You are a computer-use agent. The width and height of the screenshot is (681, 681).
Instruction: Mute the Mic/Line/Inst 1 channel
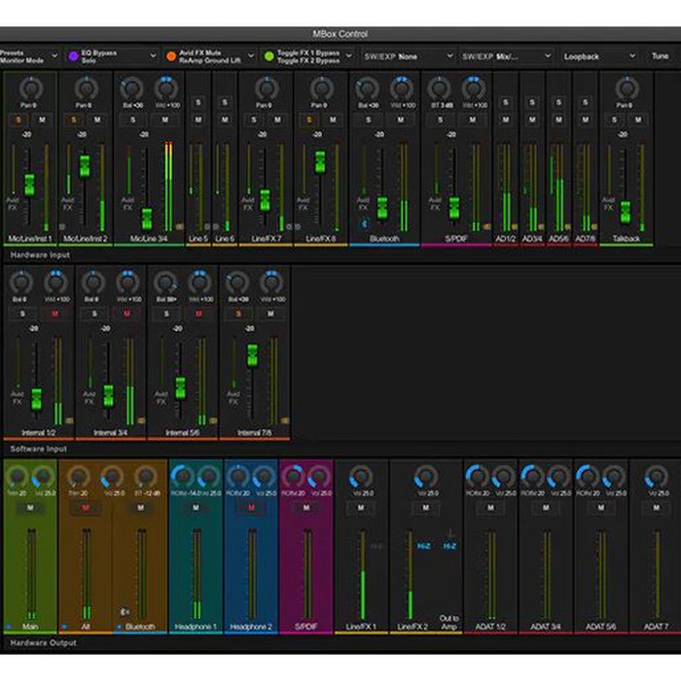point(42,120)
